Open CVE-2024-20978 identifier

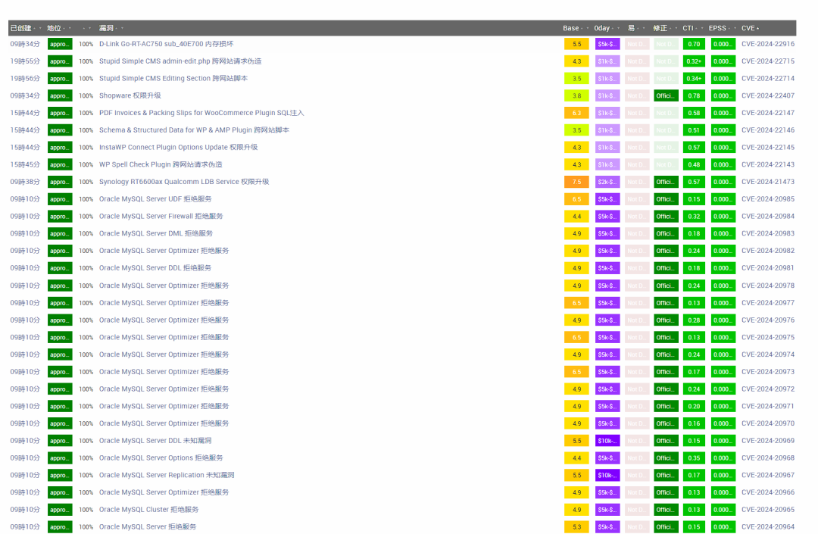tap(768, 286)
